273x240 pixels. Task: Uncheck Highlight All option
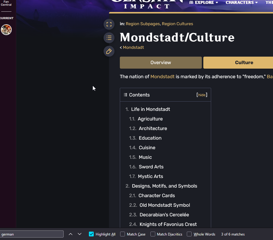[91, 234]
